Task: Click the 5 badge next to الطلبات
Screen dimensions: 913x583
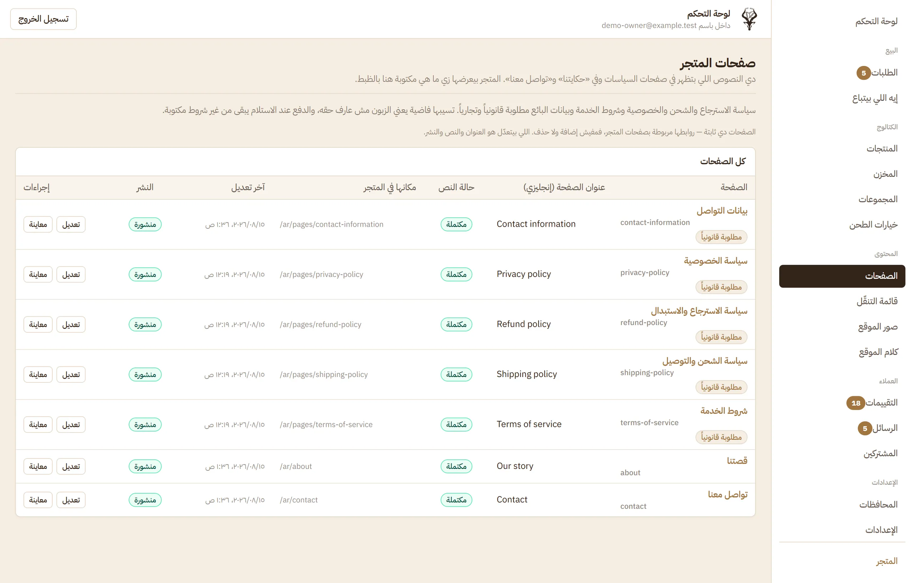Action: (x=863, y=73)
